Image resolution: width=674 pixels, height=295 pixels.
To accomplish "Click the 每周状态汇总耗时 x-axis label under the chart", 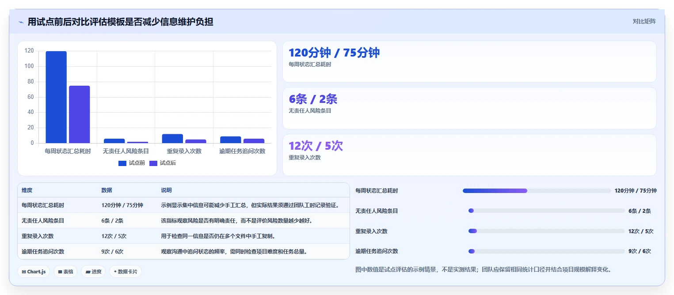I will click(x=68, y=151).
